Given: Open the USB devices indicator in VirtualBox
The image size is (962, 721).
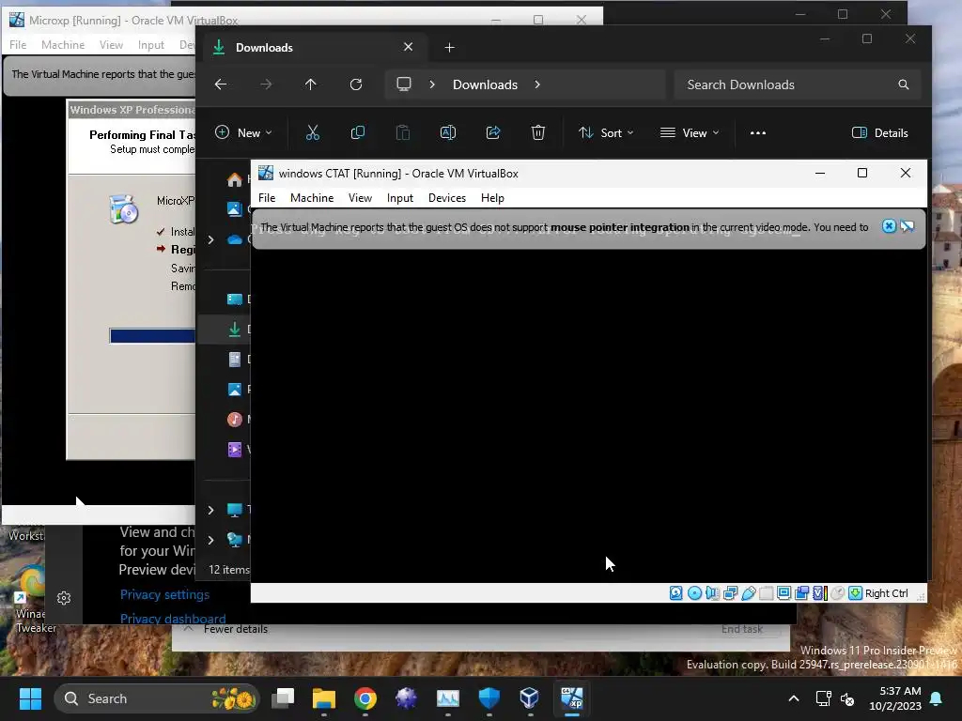Looking at the screenshot, I should [749, 593].
